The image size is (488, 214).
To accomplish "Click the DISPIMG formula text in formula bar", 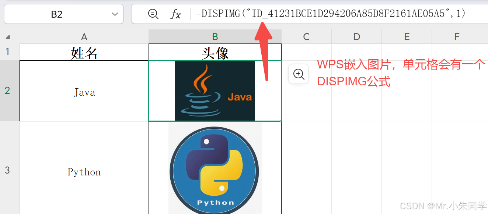I will point(331,14).
